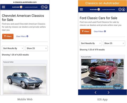Open hamburger menu in iOS App view
127x103 pixels.
81,9
